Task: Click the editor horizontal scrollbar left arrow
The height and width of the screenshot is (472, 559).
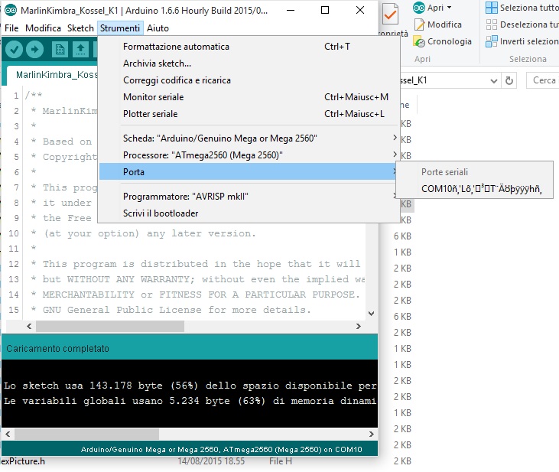Action: pos(29,326)
